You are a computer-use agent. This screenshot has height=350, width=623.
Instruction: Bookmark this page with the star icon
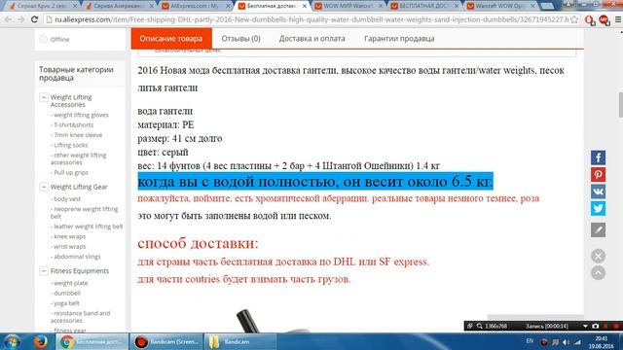coord(574,19)
